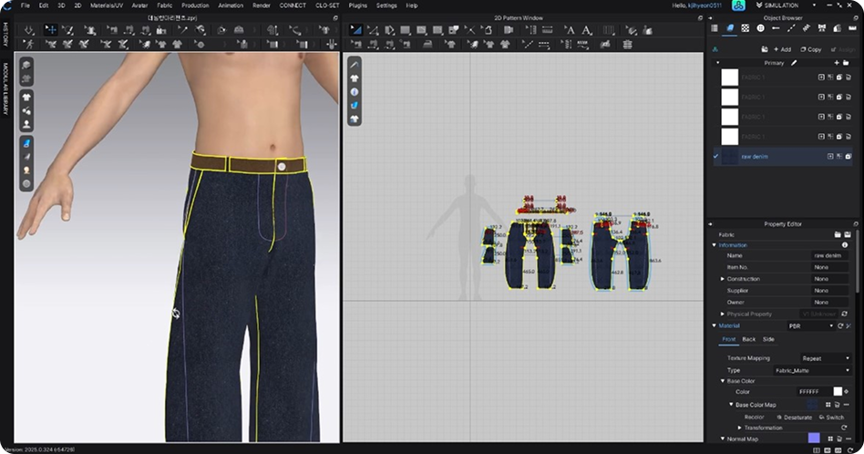Select the Select/Move tool in 3D toolbar
Image resolution: width=864 pixels, height=454 pixels.
click(51, 30)
